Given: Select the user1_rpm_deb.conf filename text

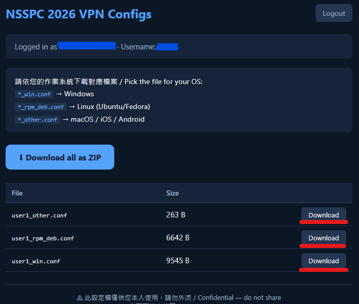Looking at the screenshot, I should tap(43, 238).
